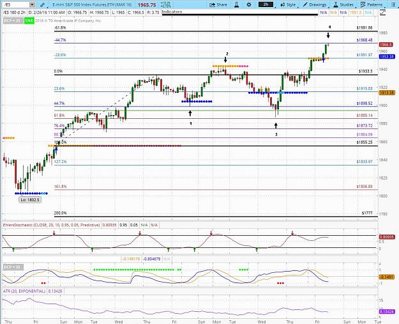Click the green SNR label

pos(29,20)
